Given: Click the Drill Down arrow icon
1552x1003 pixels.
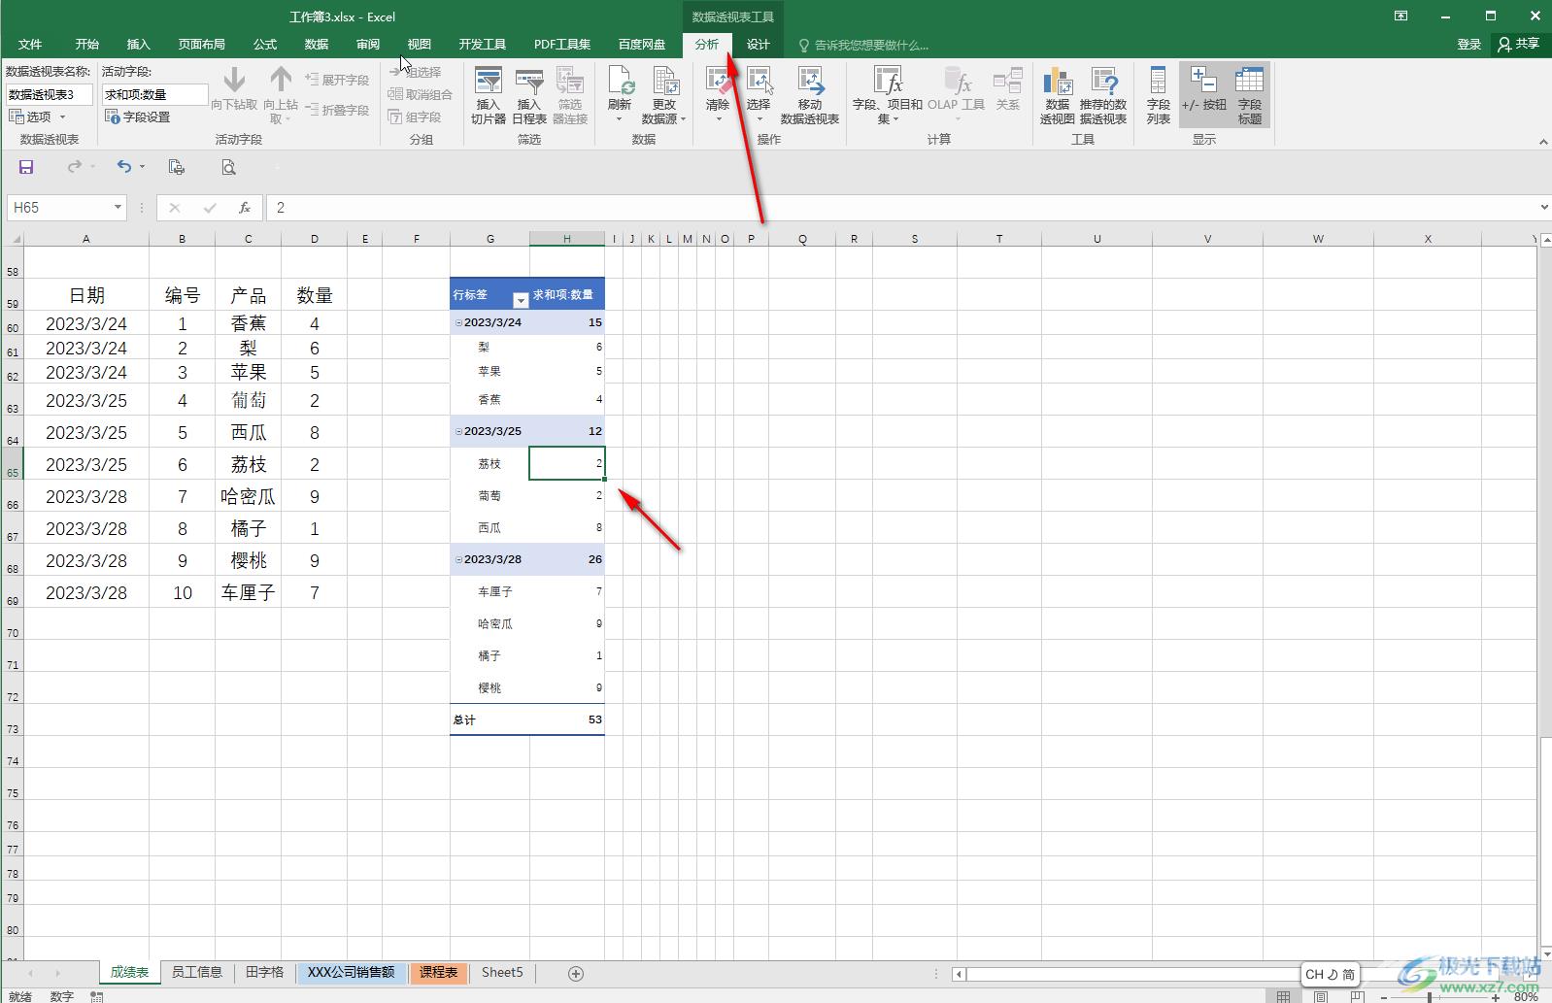Looking at the screenshot, I should pos(234,80).
